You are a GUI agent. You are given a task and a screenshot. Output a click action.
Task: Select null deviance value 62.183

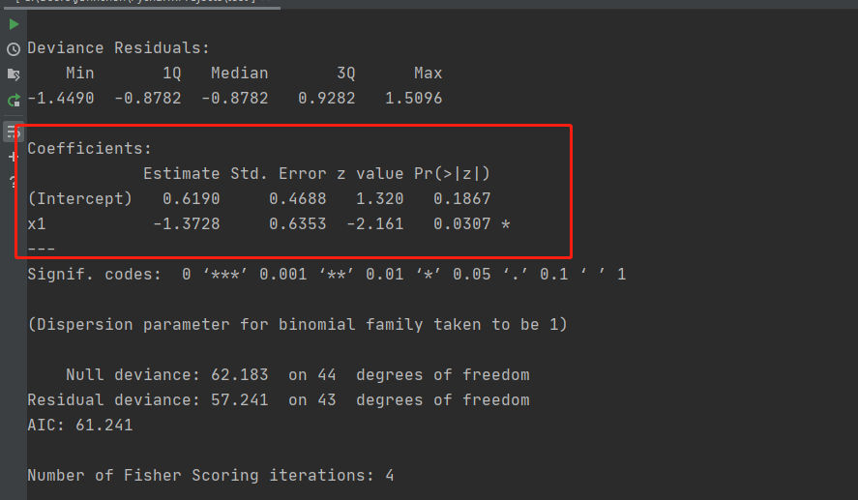click(240, 374)
